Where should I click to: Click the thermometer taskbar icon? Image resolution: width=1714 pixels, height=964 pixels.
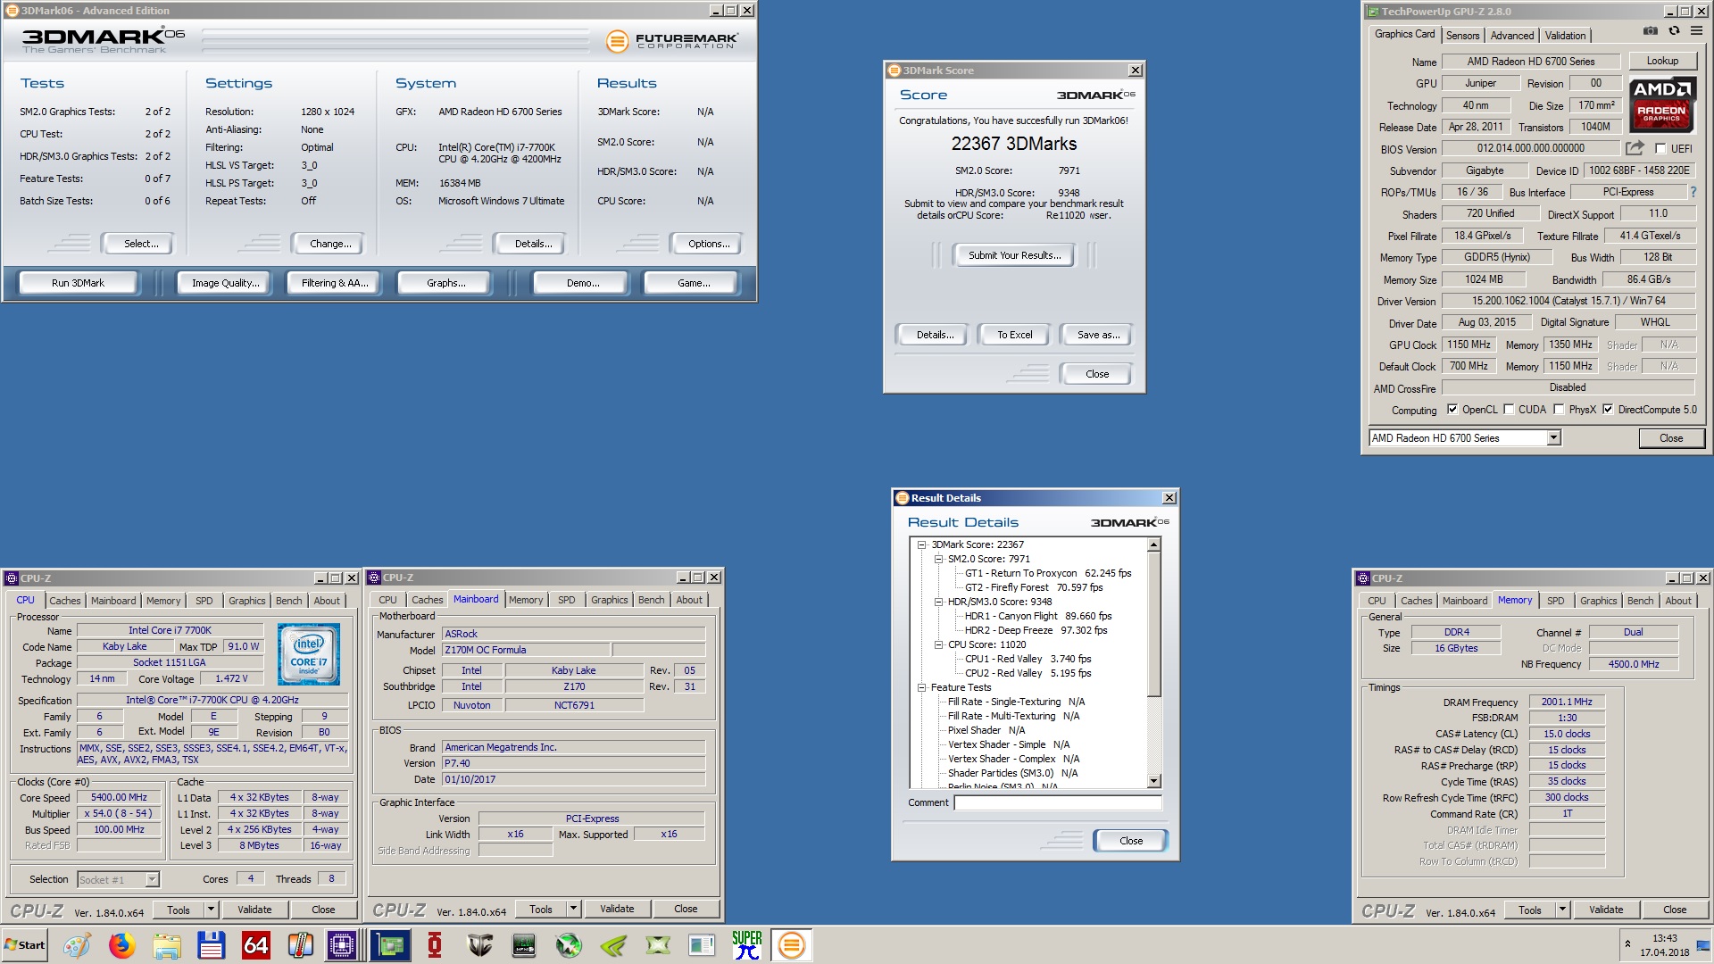click(300, 944)
